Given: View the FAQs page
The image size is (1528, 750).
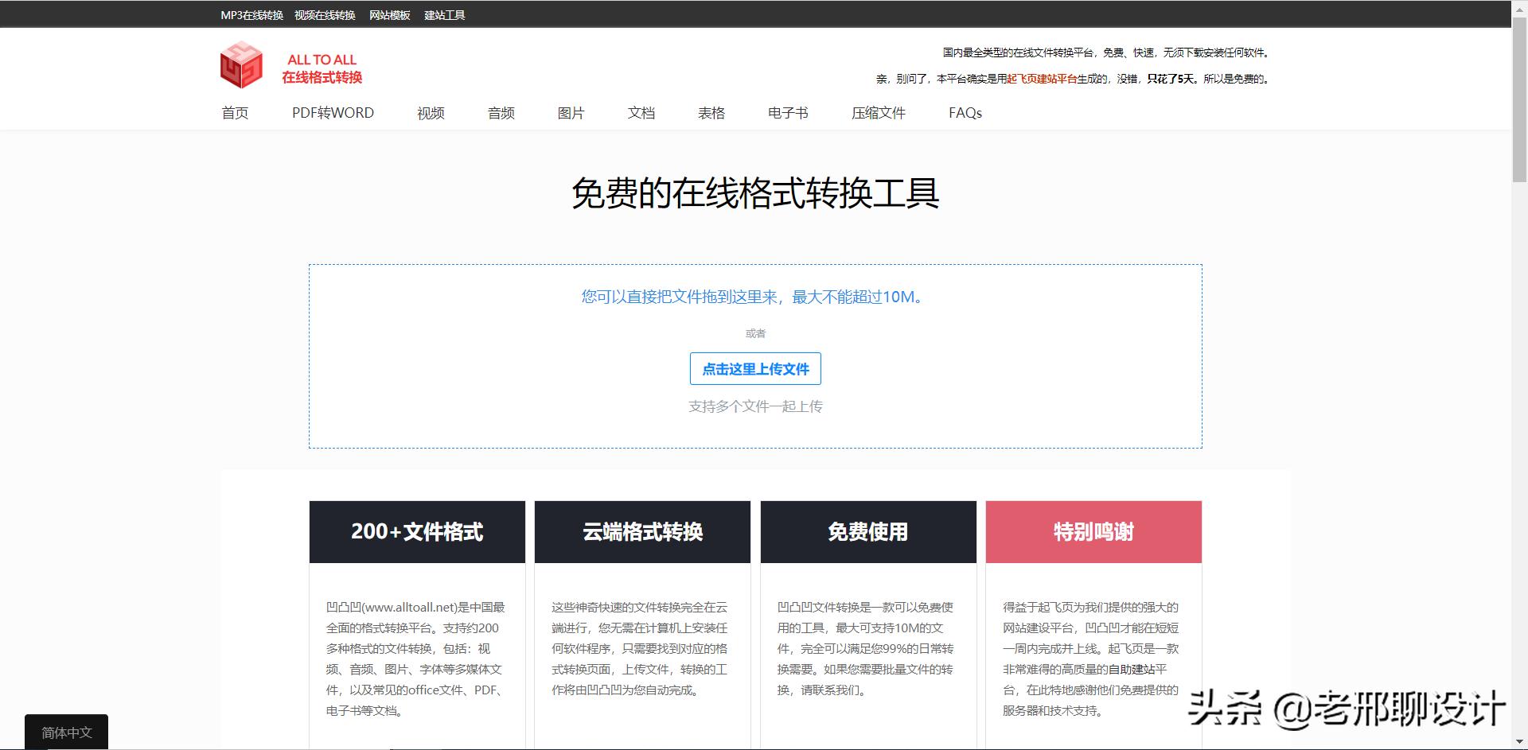Looking at the screenshot, I should pos(965,113).
